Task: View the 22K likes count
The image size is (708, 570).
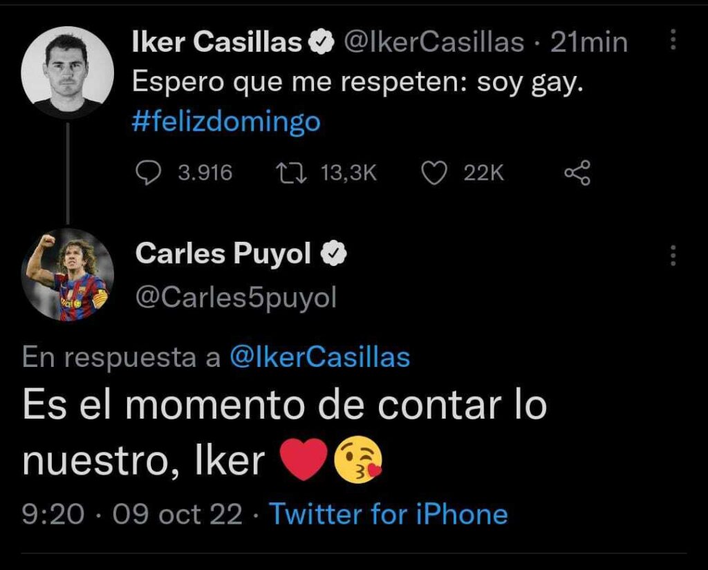Action: tap(484, 173)
